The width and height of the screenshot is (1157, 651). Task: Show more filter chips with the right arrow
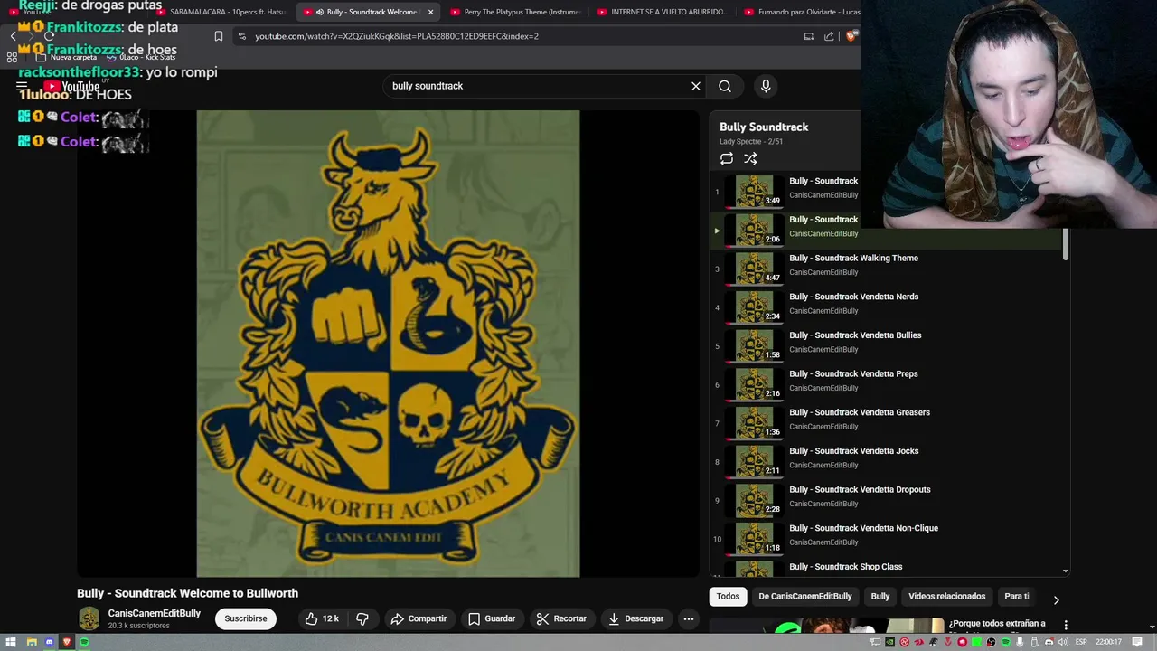[1056, 599]
